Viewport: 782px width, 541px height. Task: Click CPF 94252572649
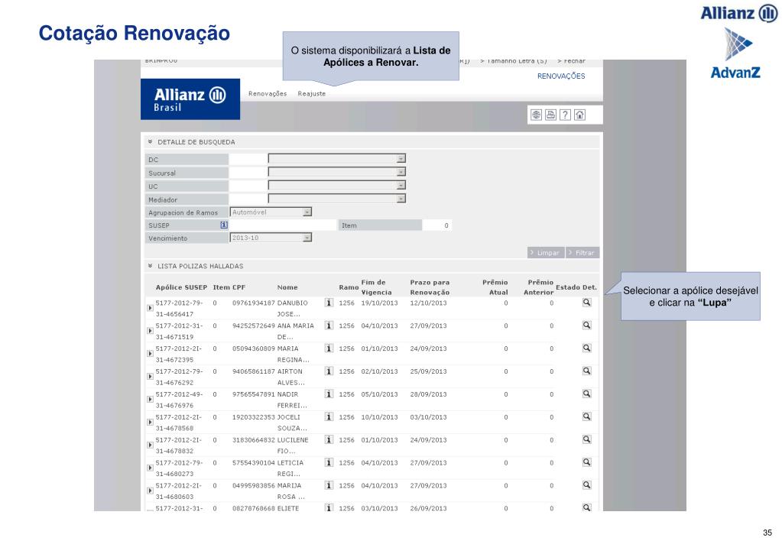253,326
